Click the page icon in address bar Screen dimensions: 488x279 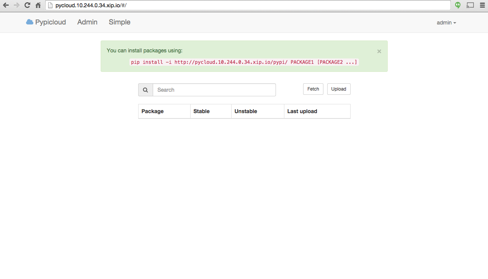coord(50,5)
